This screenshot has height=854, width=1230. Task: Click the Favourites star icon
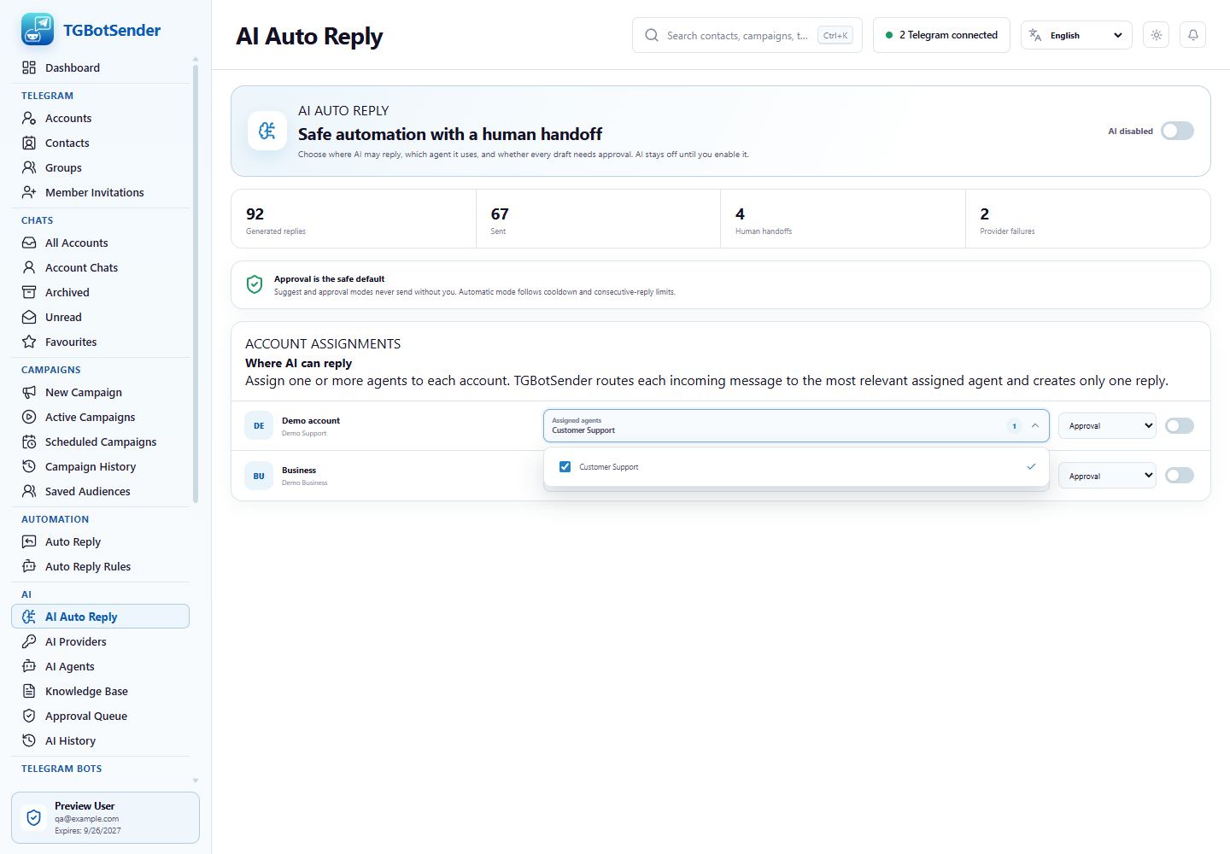[x=29, y=342]
